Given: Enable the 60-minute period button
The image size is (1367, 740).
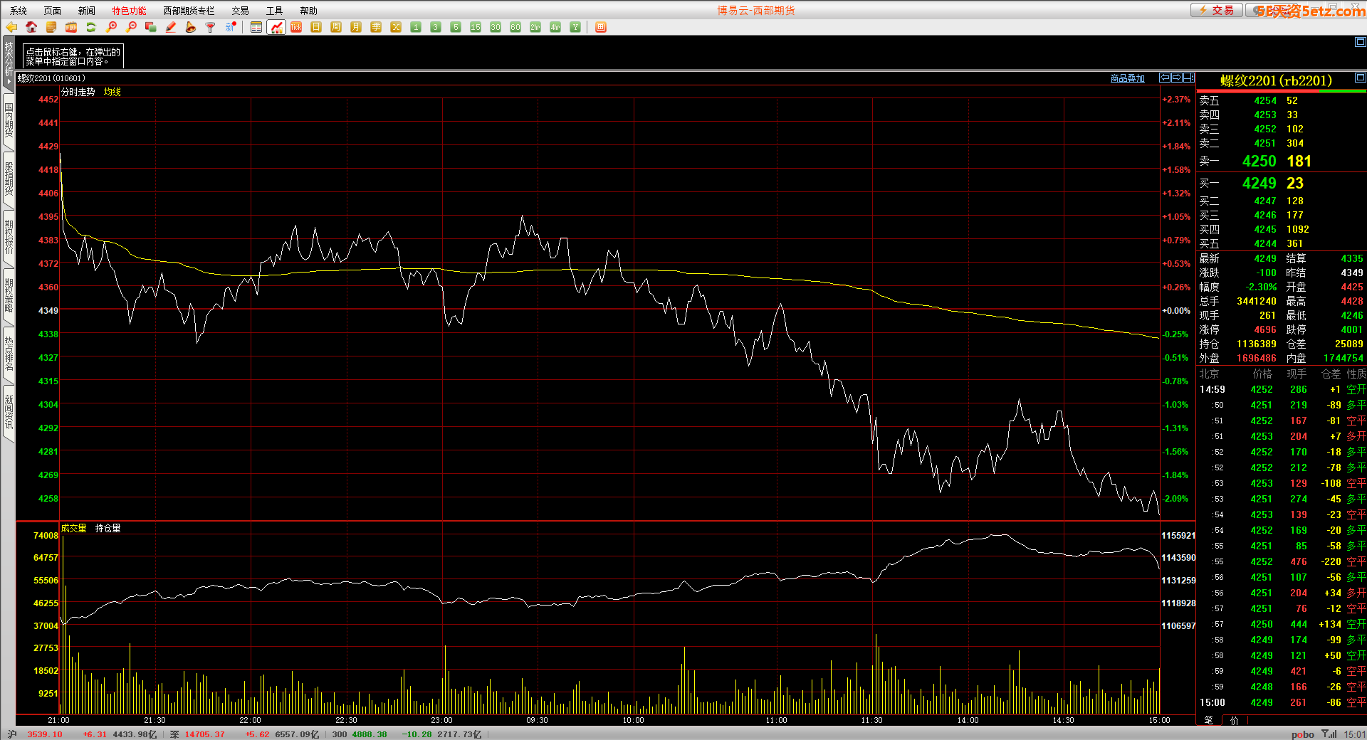Looking at the screenshot, I should coord(515,27).
